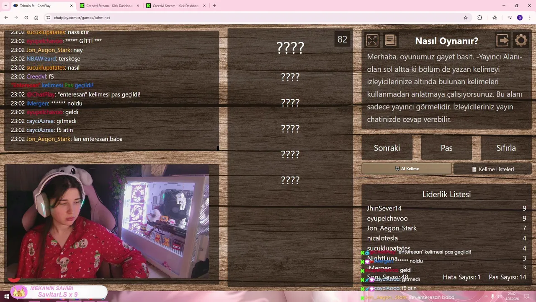Open media control icon in toolbar
This screenshot has height=302, width=536.
pos(510,18)
